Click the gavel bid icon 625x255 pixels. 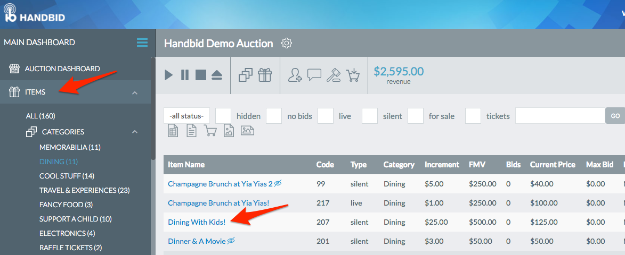click(333, 75)
